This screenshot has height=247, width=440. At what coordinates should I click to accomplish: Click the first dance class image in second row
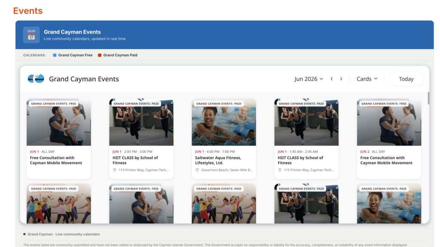click(58, 204)
